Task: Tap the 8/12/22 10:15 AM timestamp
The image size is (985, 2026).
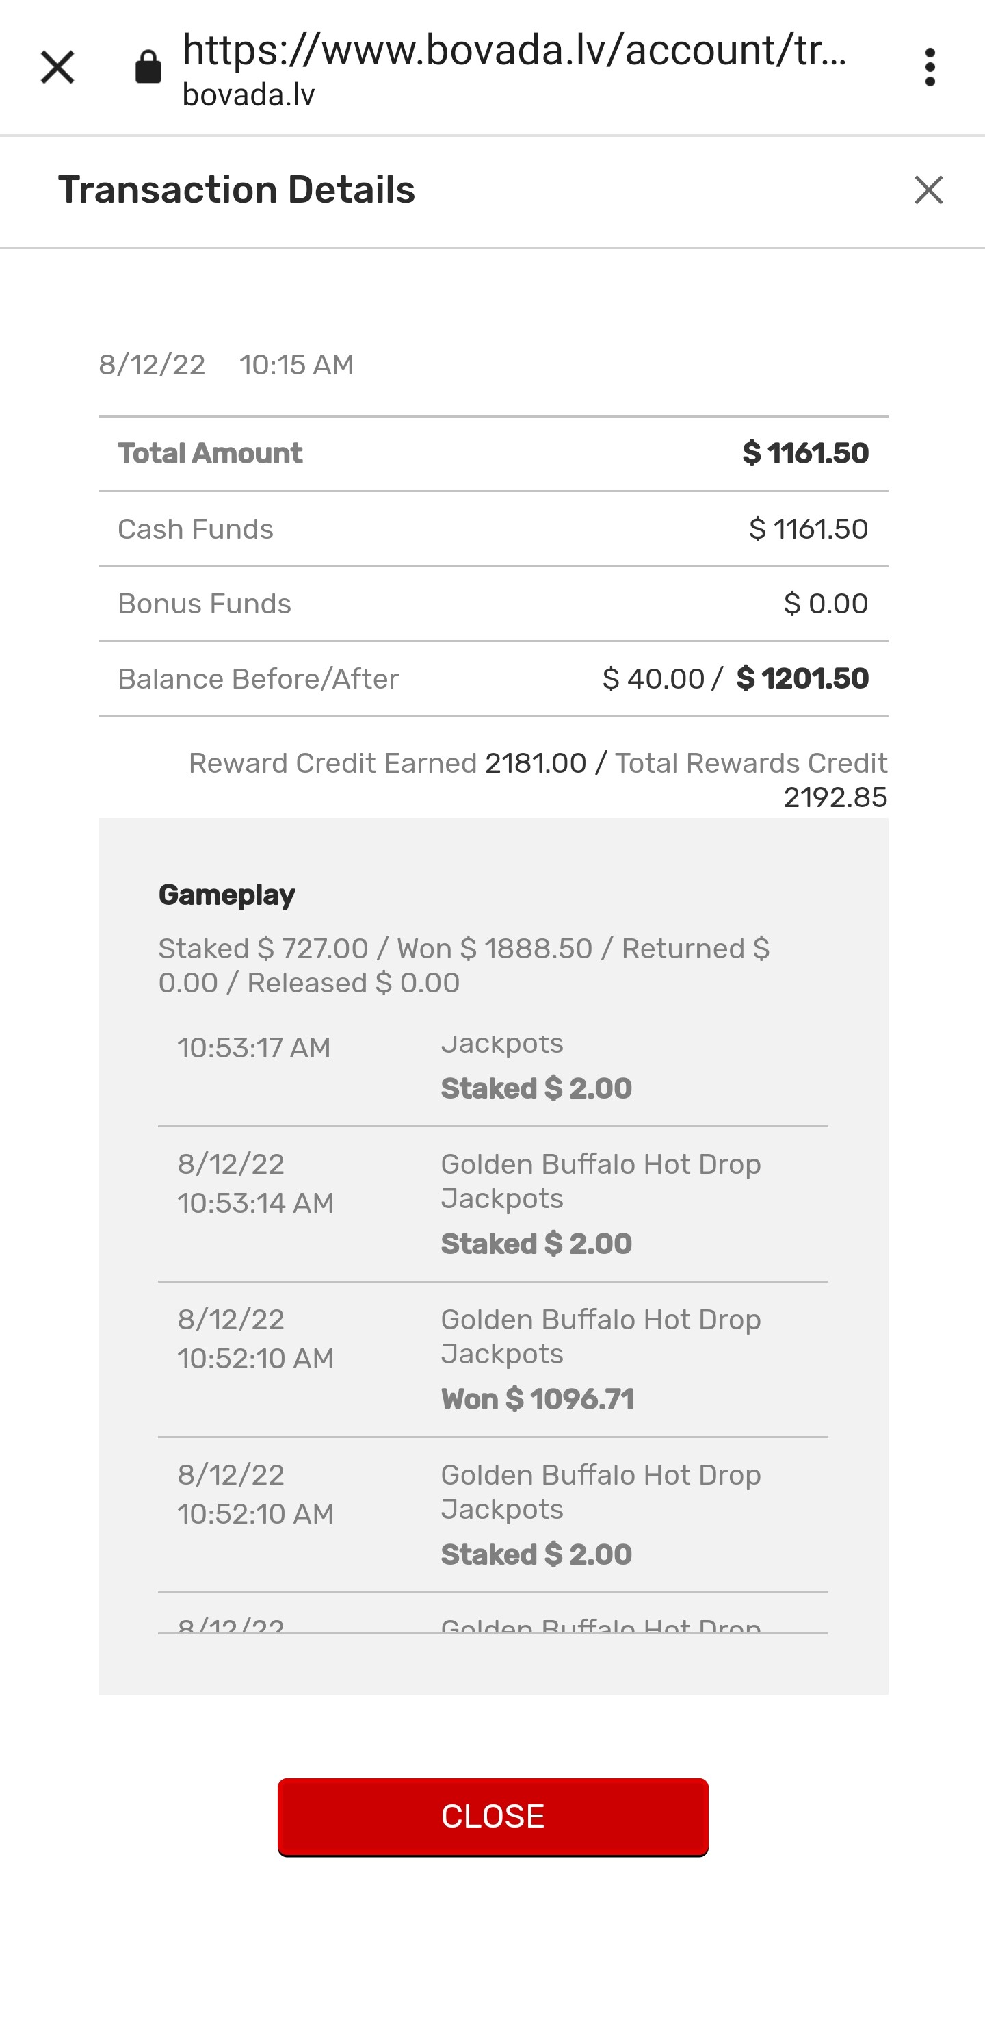Action: (x=226, y=365)
